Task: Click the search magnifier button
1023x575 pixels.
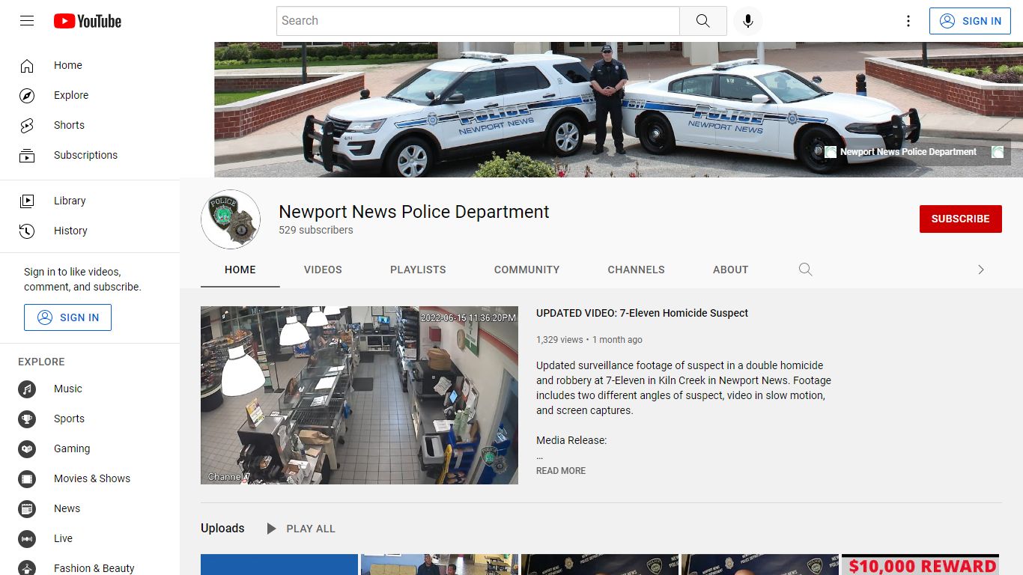Action: click(702, 21)
